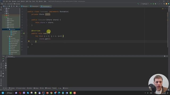The height and width of the screenshot is (95, 170).
Task: Open the Profiler tool window
Action: [29, 88]
